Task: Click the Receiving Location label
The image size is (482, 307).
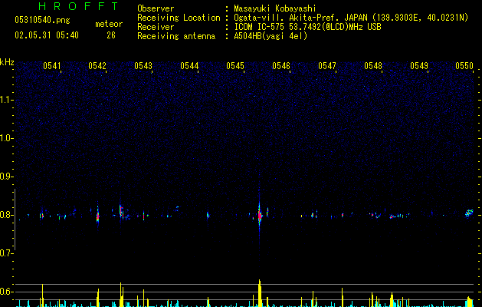Action: pyautogui.click(x=179, y=18)
